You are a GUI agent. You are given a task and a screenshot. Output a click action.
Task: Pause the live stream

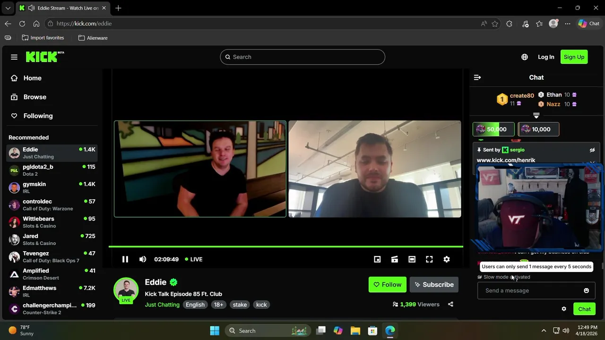(x=125, y=259)
